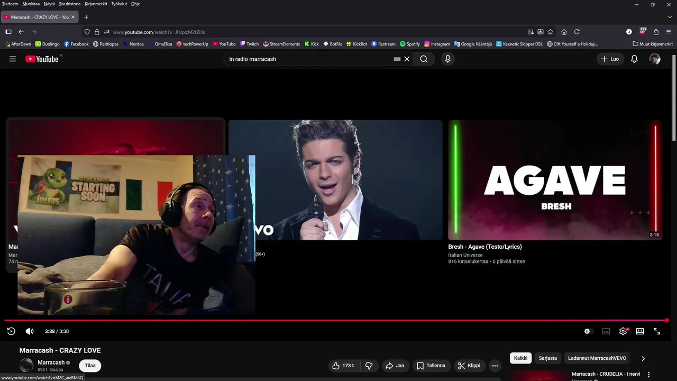Open a new browser tab
This screenshot has height=381, width=677.
tap(86, 17)
